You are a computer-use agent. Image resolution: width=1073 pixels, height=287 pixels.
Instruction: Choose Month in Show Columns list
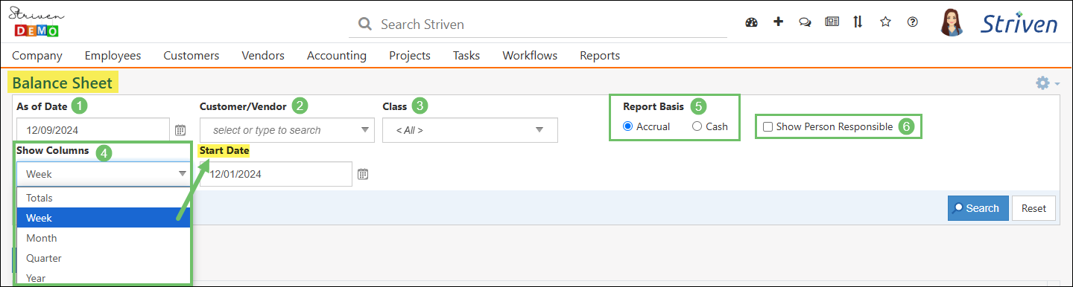104,238
